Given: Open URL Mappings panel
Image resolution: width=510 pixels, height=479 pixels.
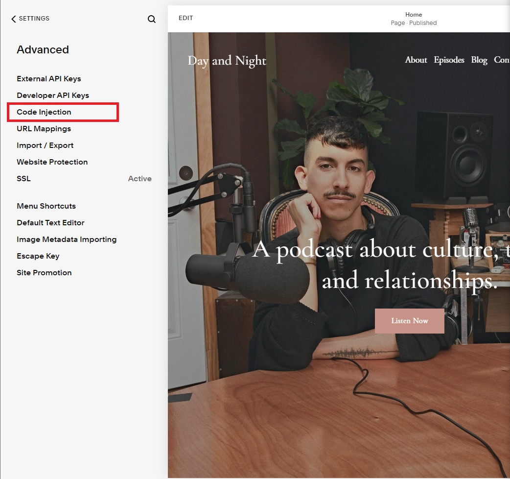Looking at the screenshot, I should (x=44, y=129).
